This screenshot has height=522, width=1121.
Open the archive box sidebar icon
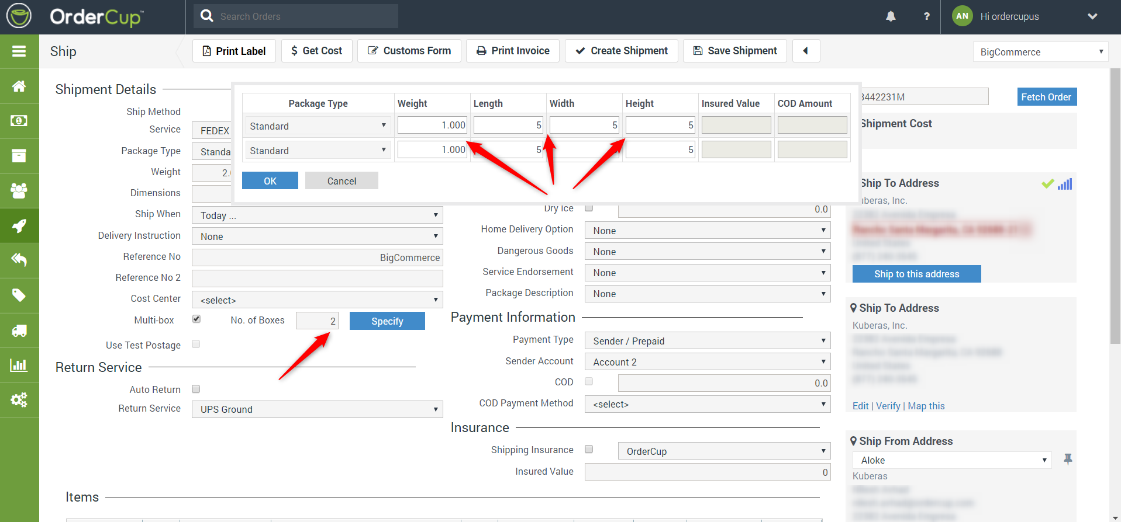point(19,156)
